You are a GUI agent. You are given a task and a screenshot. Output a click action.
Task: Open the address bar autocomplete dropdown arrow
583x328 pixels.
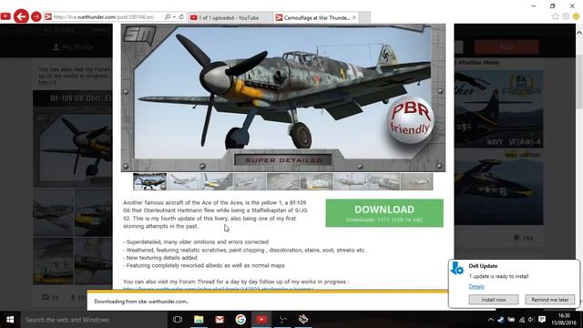(174, 16)
